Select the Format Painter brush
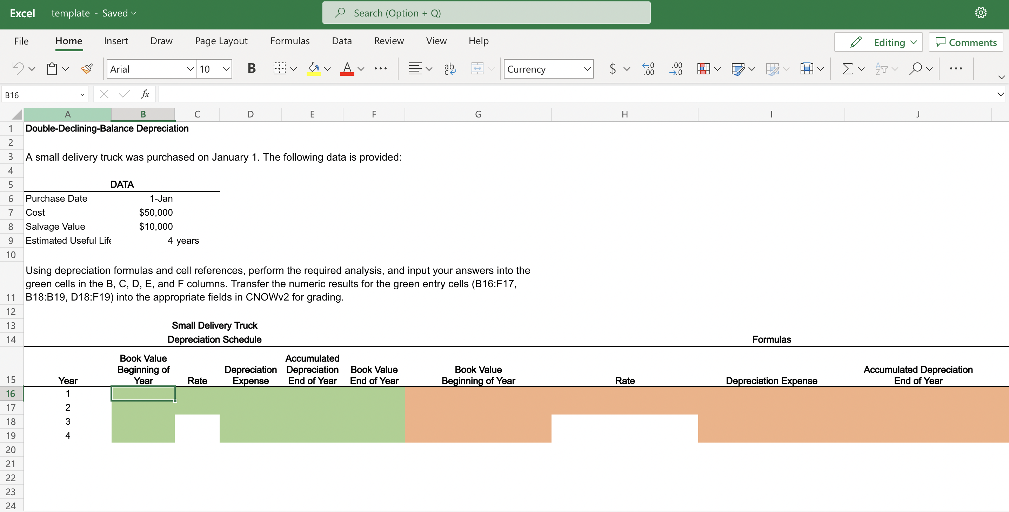Image resolution: width=1009 pixels, height=512 pixels. (87, 69)
